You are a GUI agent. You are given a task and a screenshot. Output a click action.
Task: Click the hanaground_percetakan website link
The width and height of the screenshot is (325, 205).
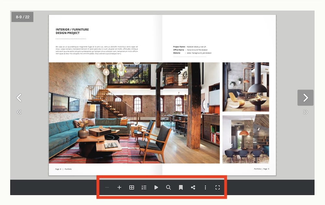click(199, 53)
